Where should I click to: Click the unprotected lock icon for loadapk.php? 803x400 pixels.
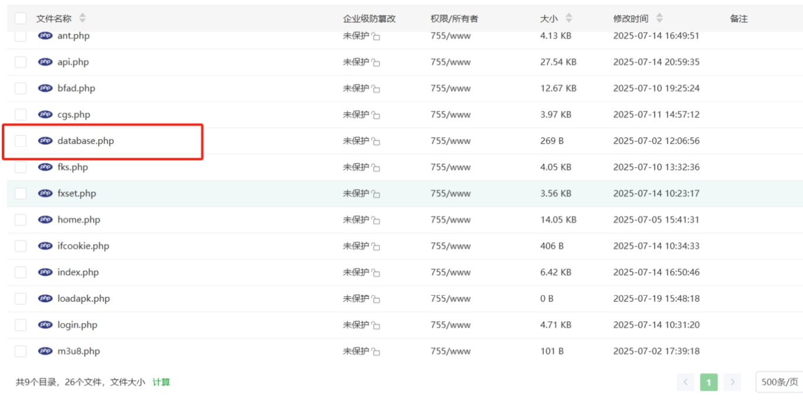(x=376, y=299)
